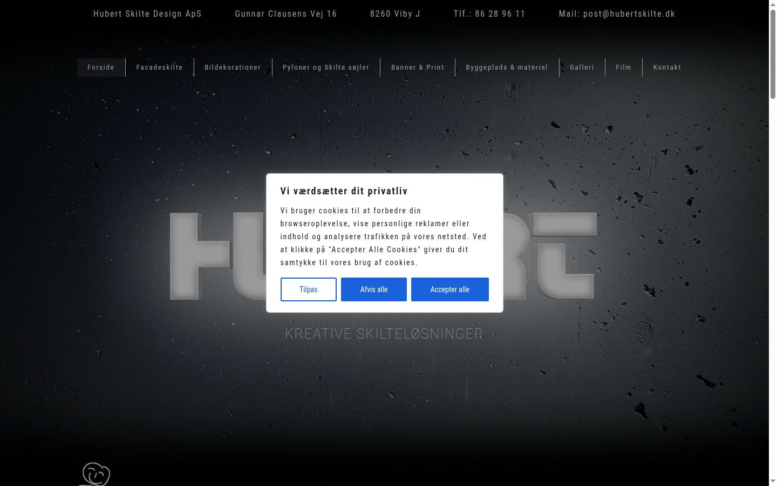Open Byggeplads & materiel page
This screenshot has width=777, height=486.
[x=507, y=67]
